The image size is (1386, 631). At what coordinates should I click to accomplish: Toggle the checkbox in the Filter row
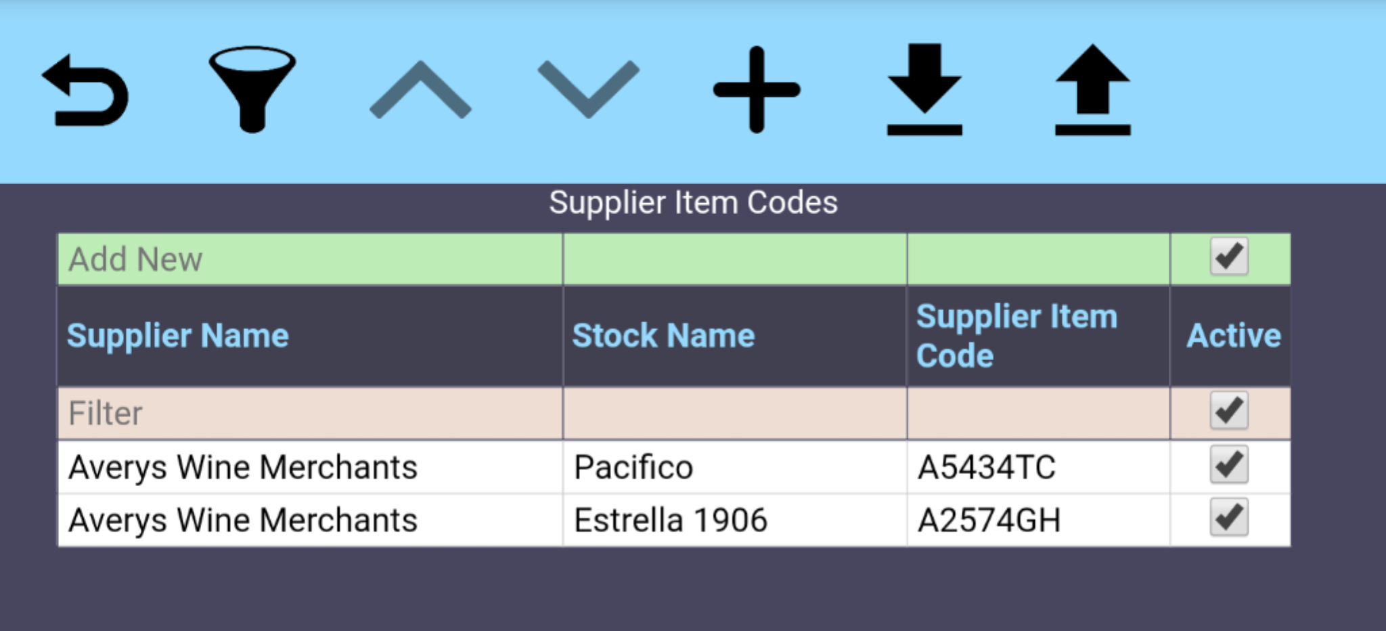[1230, 410]
